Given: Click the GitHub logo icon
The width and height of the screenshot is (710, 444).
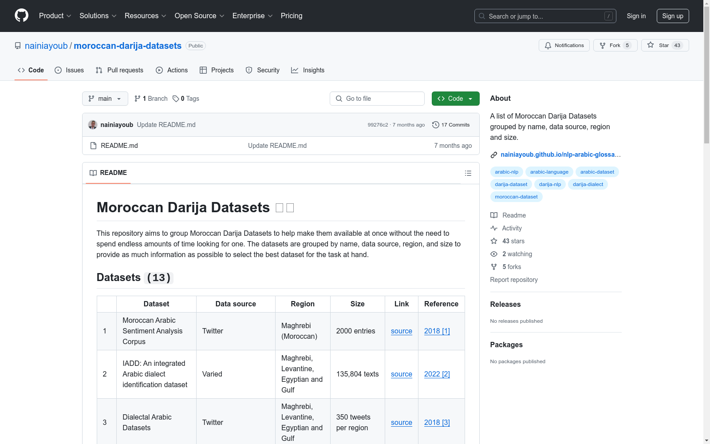Looking at the screenshot, I should pyautogui.click(x=21, y=16).
